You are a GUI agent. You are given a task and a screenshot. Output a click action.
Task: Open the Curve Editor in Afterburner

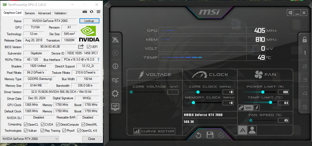tap(154, 131)
